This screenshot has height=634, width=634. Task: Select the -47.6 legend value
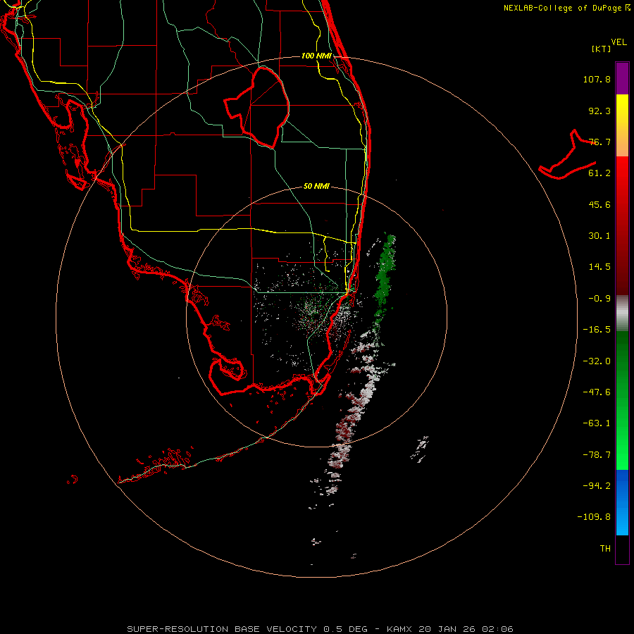pos(597,392)
